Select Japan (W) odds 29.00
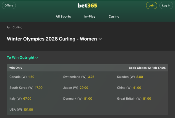The width and height of the screenshot is (175, 118). [x=84, y=88]
